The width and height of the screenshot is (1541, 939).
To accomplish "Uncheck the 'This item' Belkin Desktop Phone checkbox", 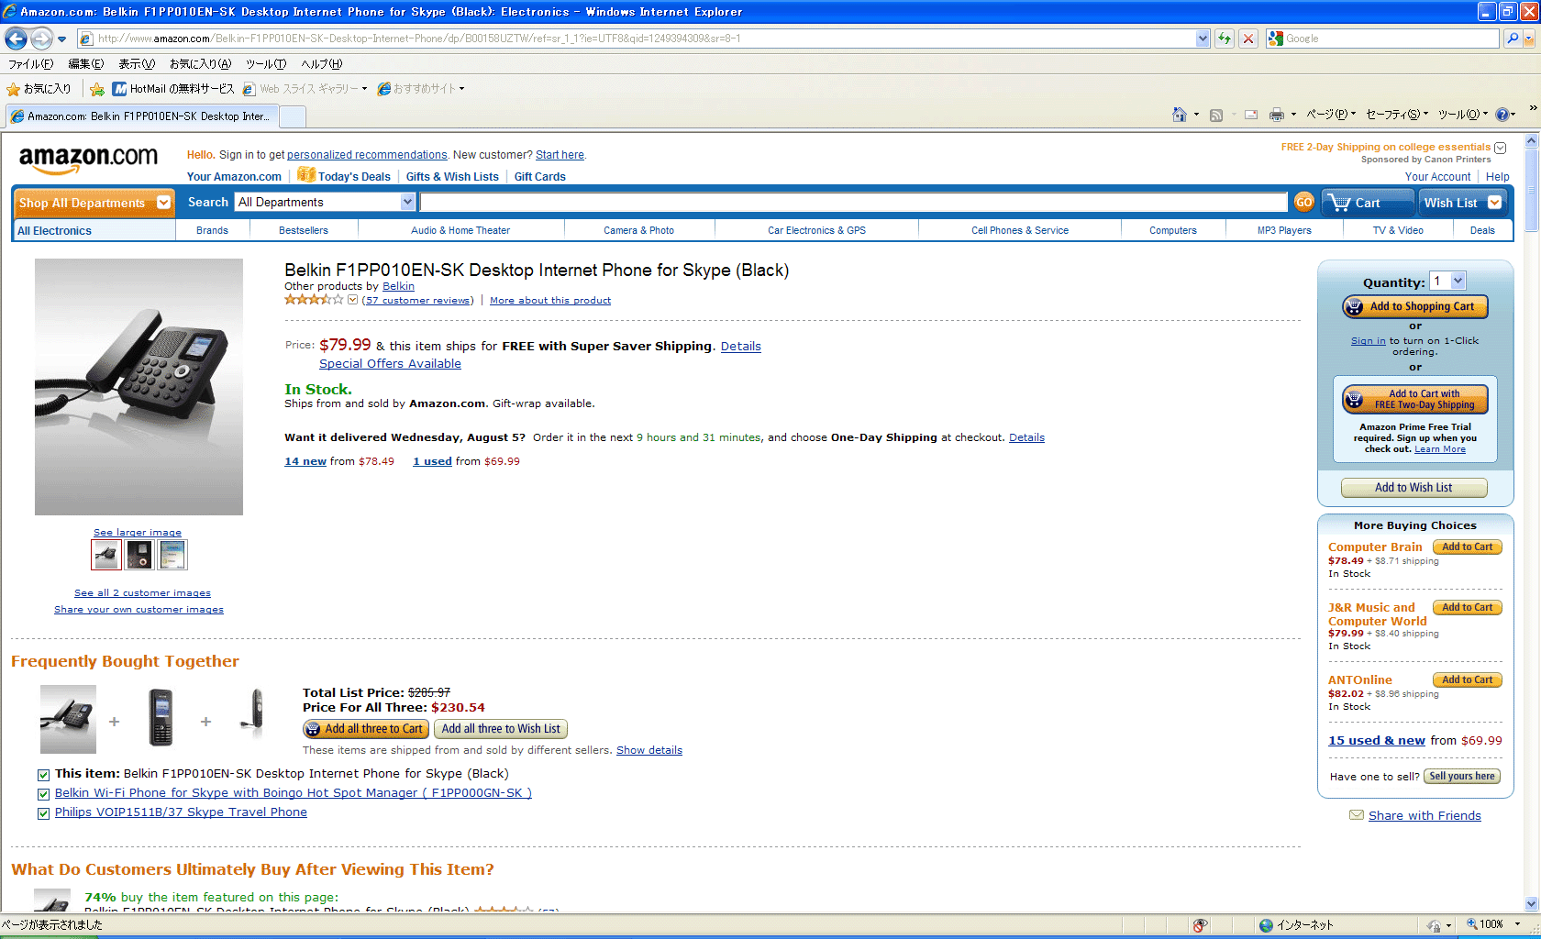I will click(x=43, y=775).
